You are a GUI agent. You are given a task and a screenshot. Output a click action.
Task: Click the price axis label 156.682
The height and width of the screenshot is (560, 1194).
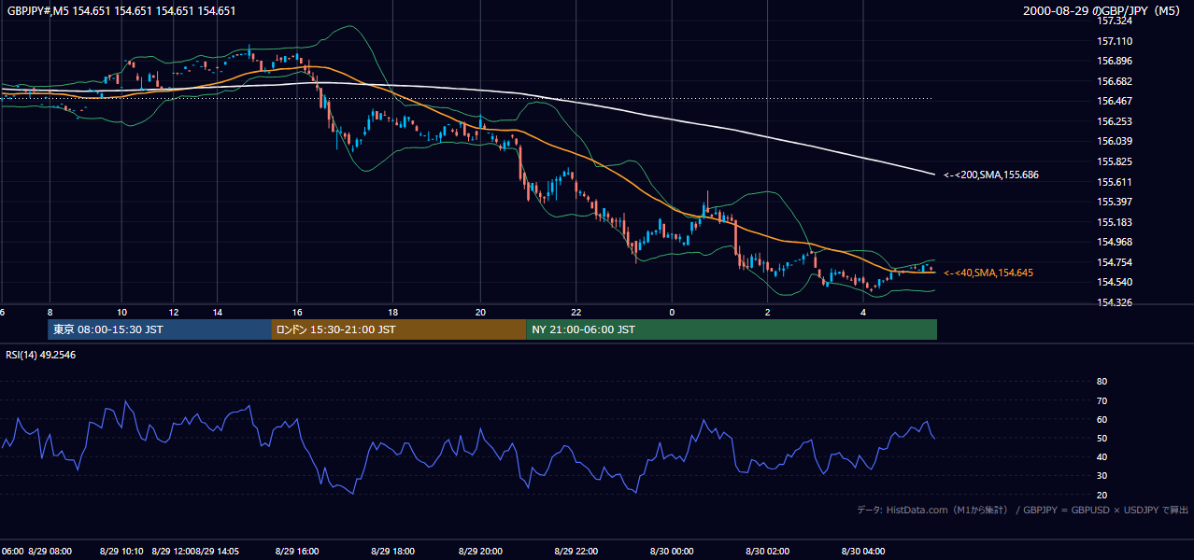tap(1115, 81)
